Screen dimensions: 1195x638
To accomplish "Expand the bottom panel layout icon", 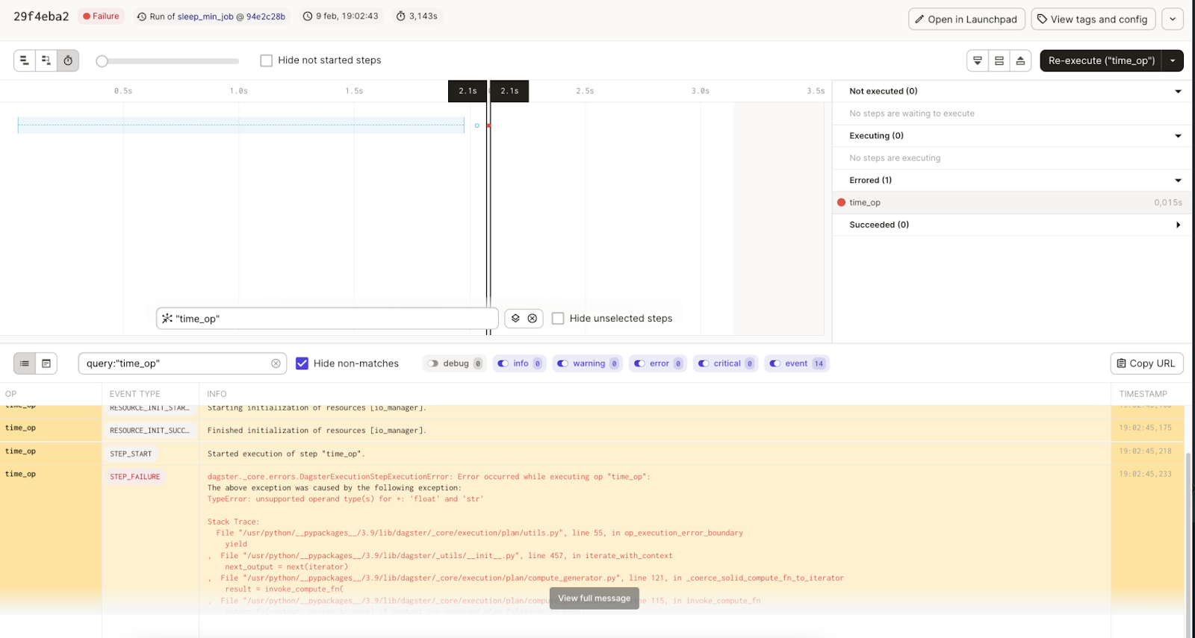I will (1020, 60).
